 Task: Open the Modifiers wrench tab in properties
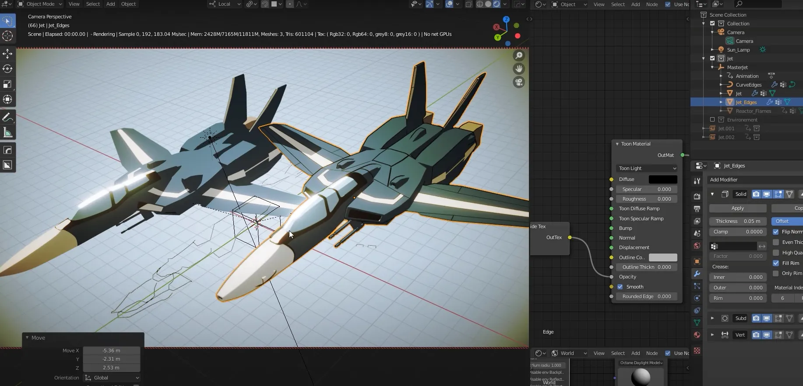click(697, 274)
